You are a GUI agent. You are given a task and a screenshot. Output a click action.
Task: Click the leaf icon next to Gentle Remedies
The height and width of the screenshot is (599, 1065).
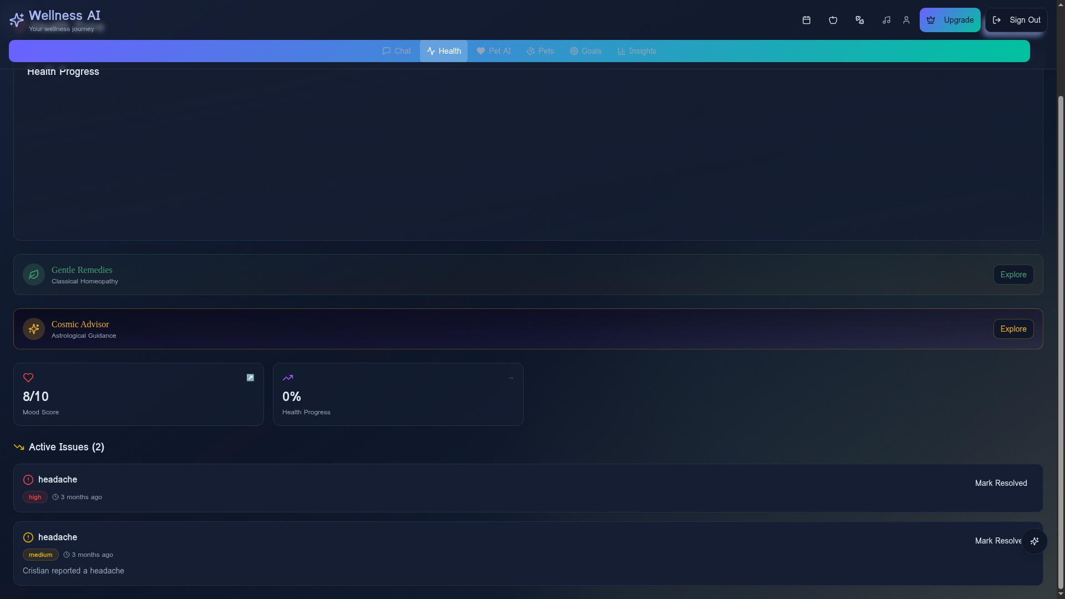tap(33, 274)
